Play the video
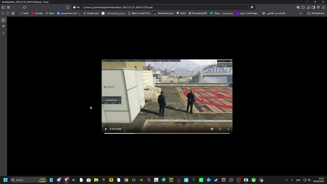This screenshot has height=184, width=327. pyautogui.click(x=106, y=129)
